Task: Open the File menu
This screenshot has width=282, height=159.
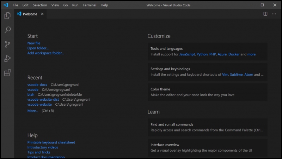Action: click(15, 5)
